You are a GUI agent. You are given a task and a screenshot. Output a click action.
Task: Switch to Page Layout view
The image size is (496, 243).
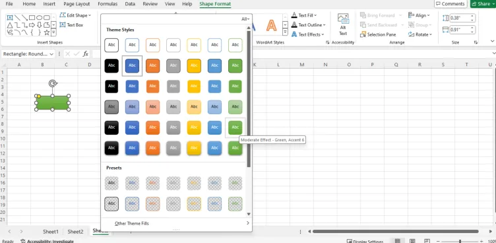coord(412,241)
